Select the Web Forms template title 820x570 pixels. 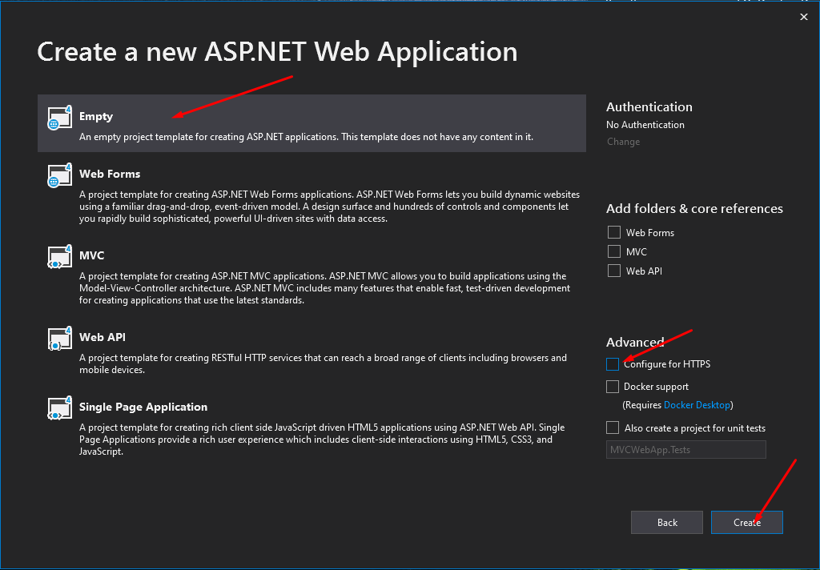[x=110, y=174]
